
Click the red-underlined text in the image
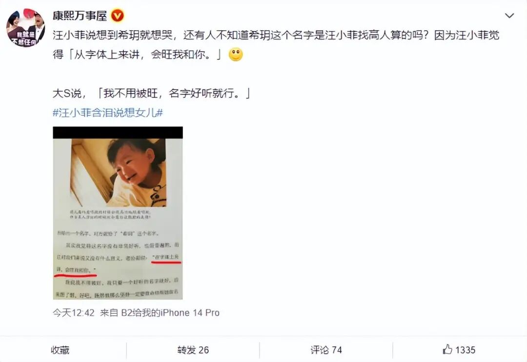coord(118,264)
